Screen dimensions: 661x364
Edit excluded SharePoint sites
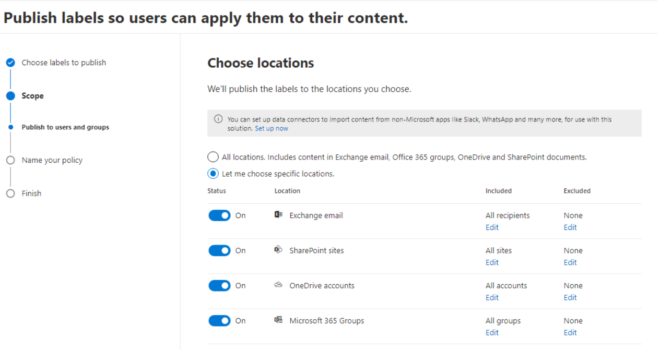(570, 262)
